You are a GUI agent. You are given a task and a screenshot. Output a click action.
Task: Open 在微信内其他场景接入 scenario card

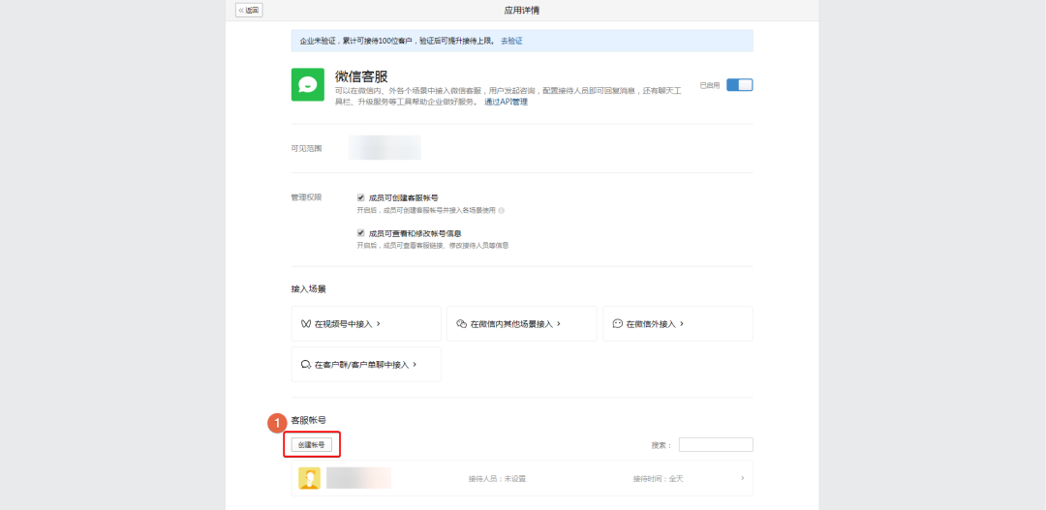[x=522, y=324]
